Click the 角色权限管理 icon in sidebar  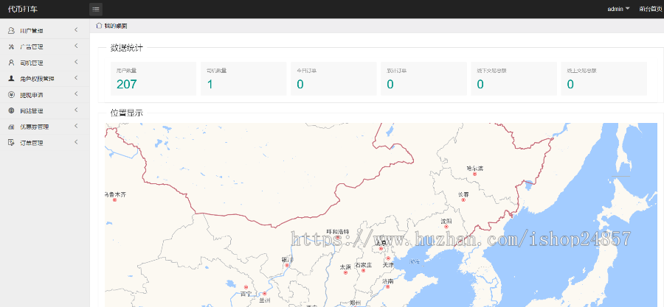11,79
